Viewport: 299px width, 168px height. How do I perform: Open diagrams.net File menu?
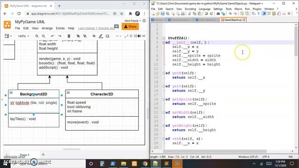pos(18,28)
